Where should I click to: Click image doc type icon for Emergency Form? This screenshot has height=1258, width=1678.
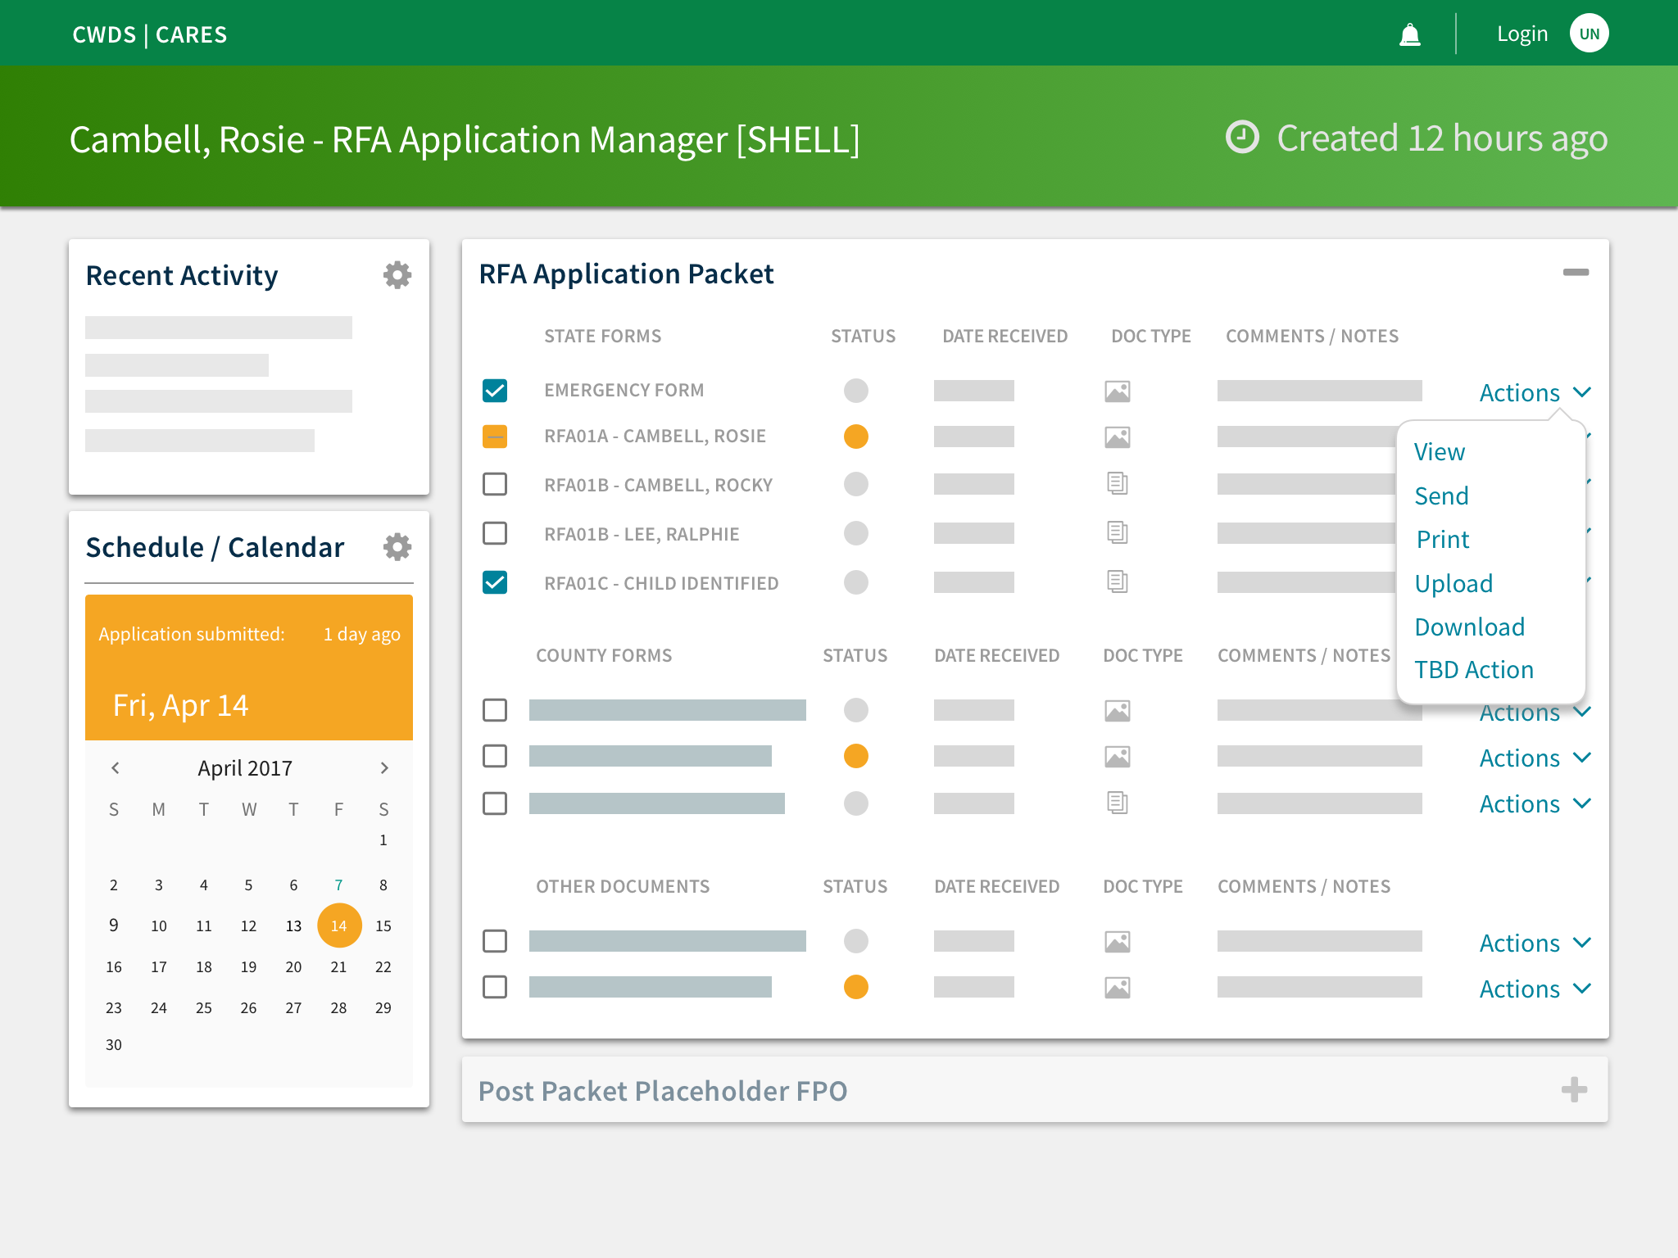(1117, 391)
